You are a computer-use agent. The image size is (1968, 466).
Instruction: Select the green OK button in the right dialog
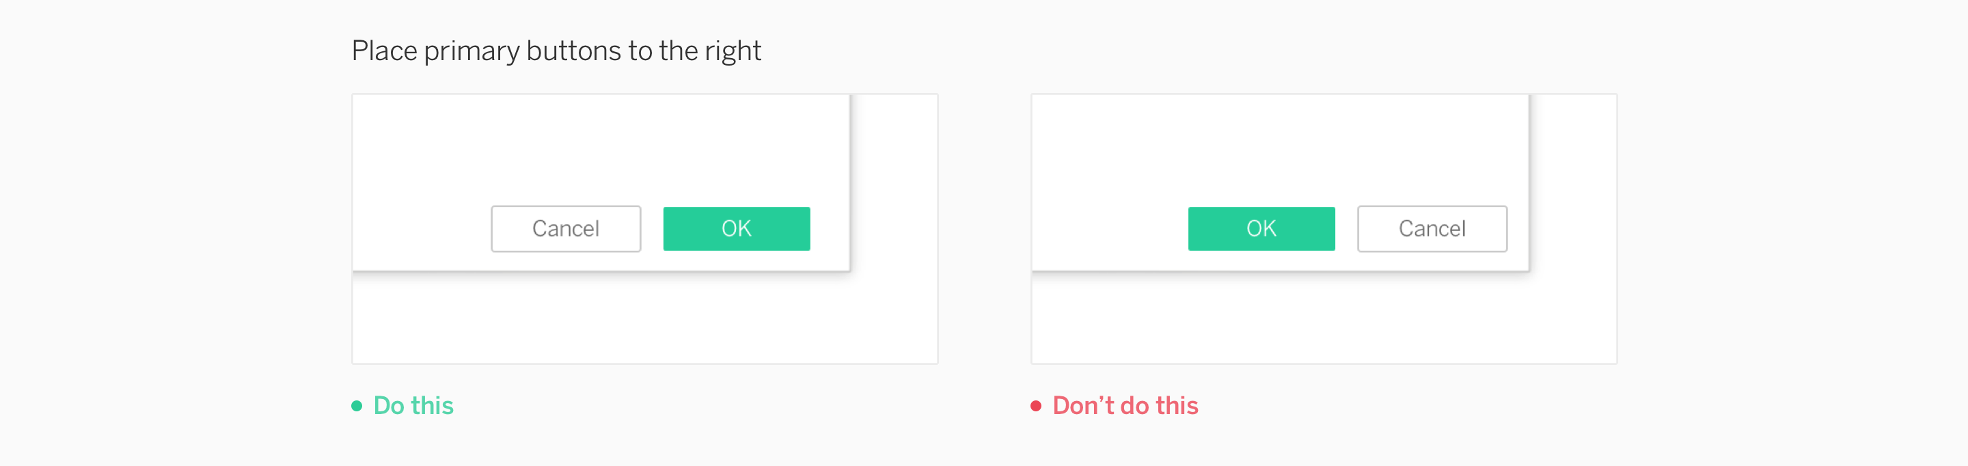pos(1261,228)
